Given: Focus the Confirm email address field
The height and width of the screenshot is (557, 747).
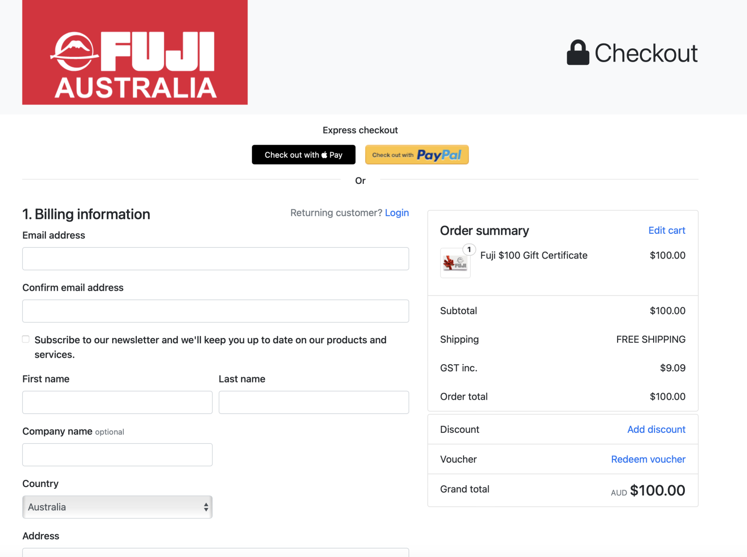Looking at the screenshot, I should click(x=215, y=311).
